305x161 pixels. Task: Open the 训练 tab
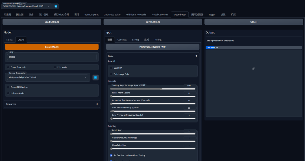click(x=77, y=15)
